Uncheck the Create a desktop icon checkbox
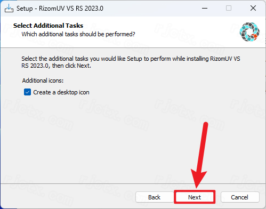The height and width of the screenshot is (209, 266). pyautogui.click(x=27, y=92)
